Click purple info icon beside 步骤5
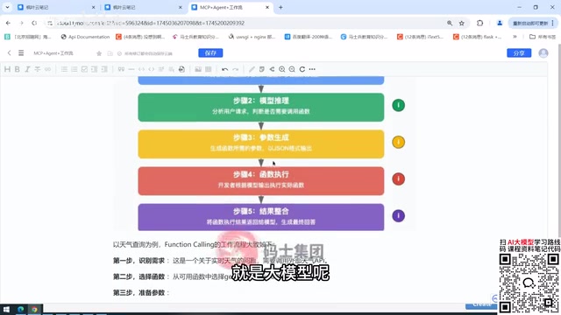The image size is (561, 315). pos(398,216)
